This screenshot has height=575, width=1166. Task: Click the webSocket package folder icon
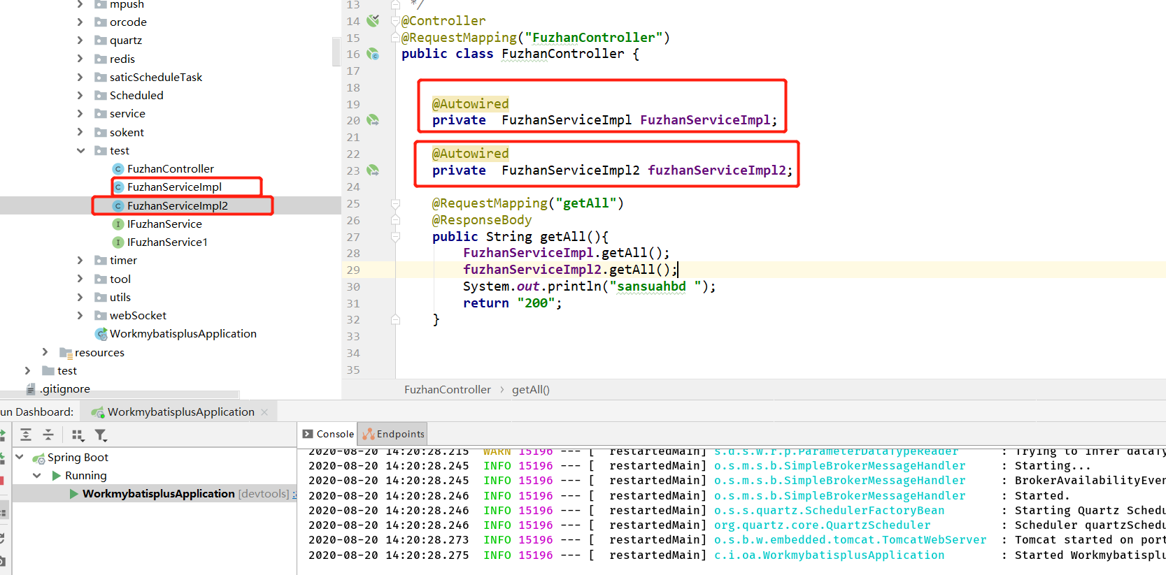coord(101,315)
